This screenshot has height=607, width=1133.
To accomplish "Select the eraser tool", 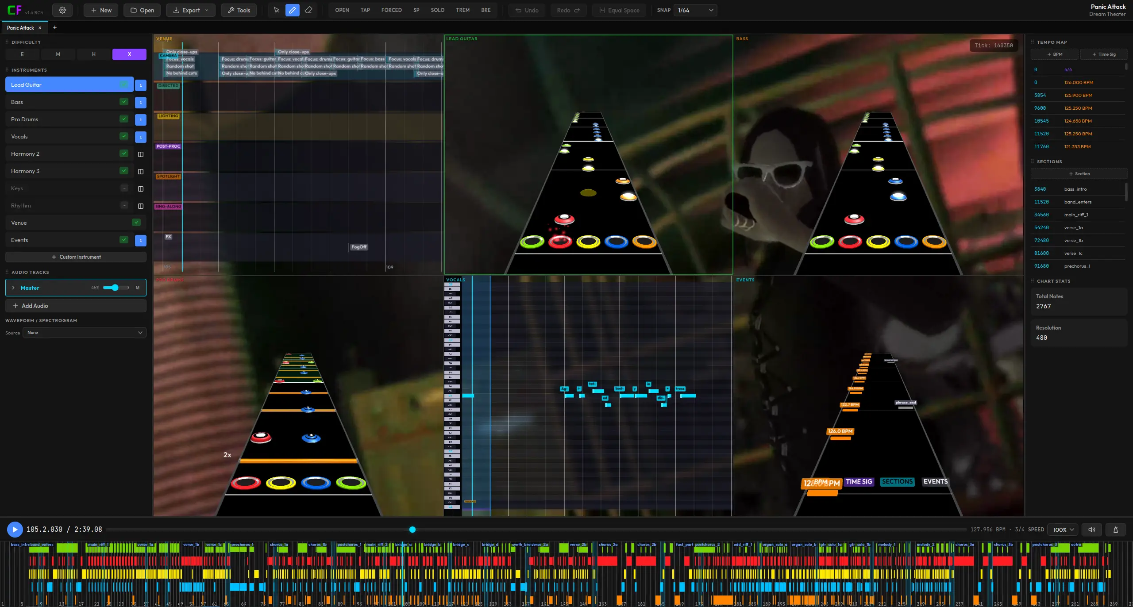I will 308,10.
